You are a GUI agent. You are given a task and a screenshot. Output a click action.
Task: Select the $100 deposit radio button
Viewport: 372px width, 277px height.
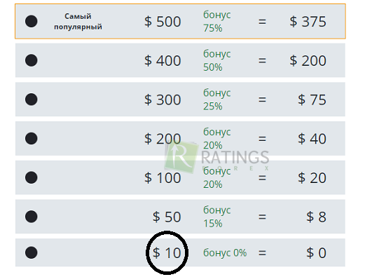tap(32, 177)
